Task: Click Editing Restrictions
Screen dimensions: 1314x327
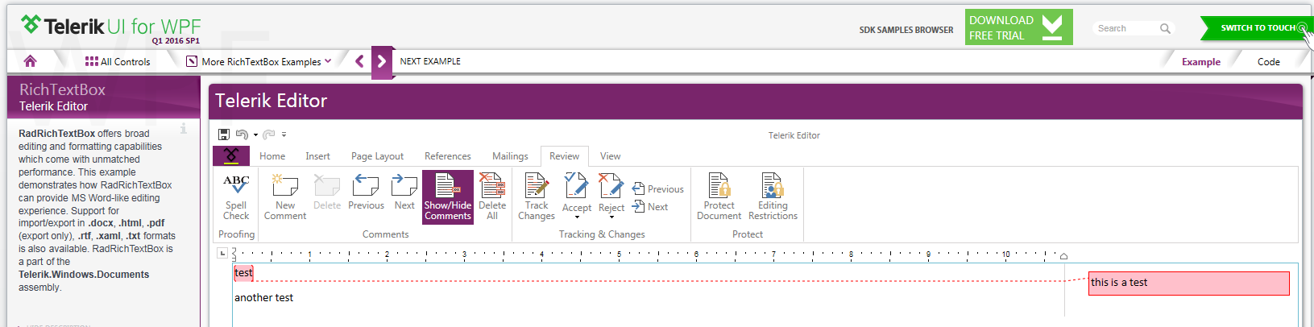Action: pos(773,197)
